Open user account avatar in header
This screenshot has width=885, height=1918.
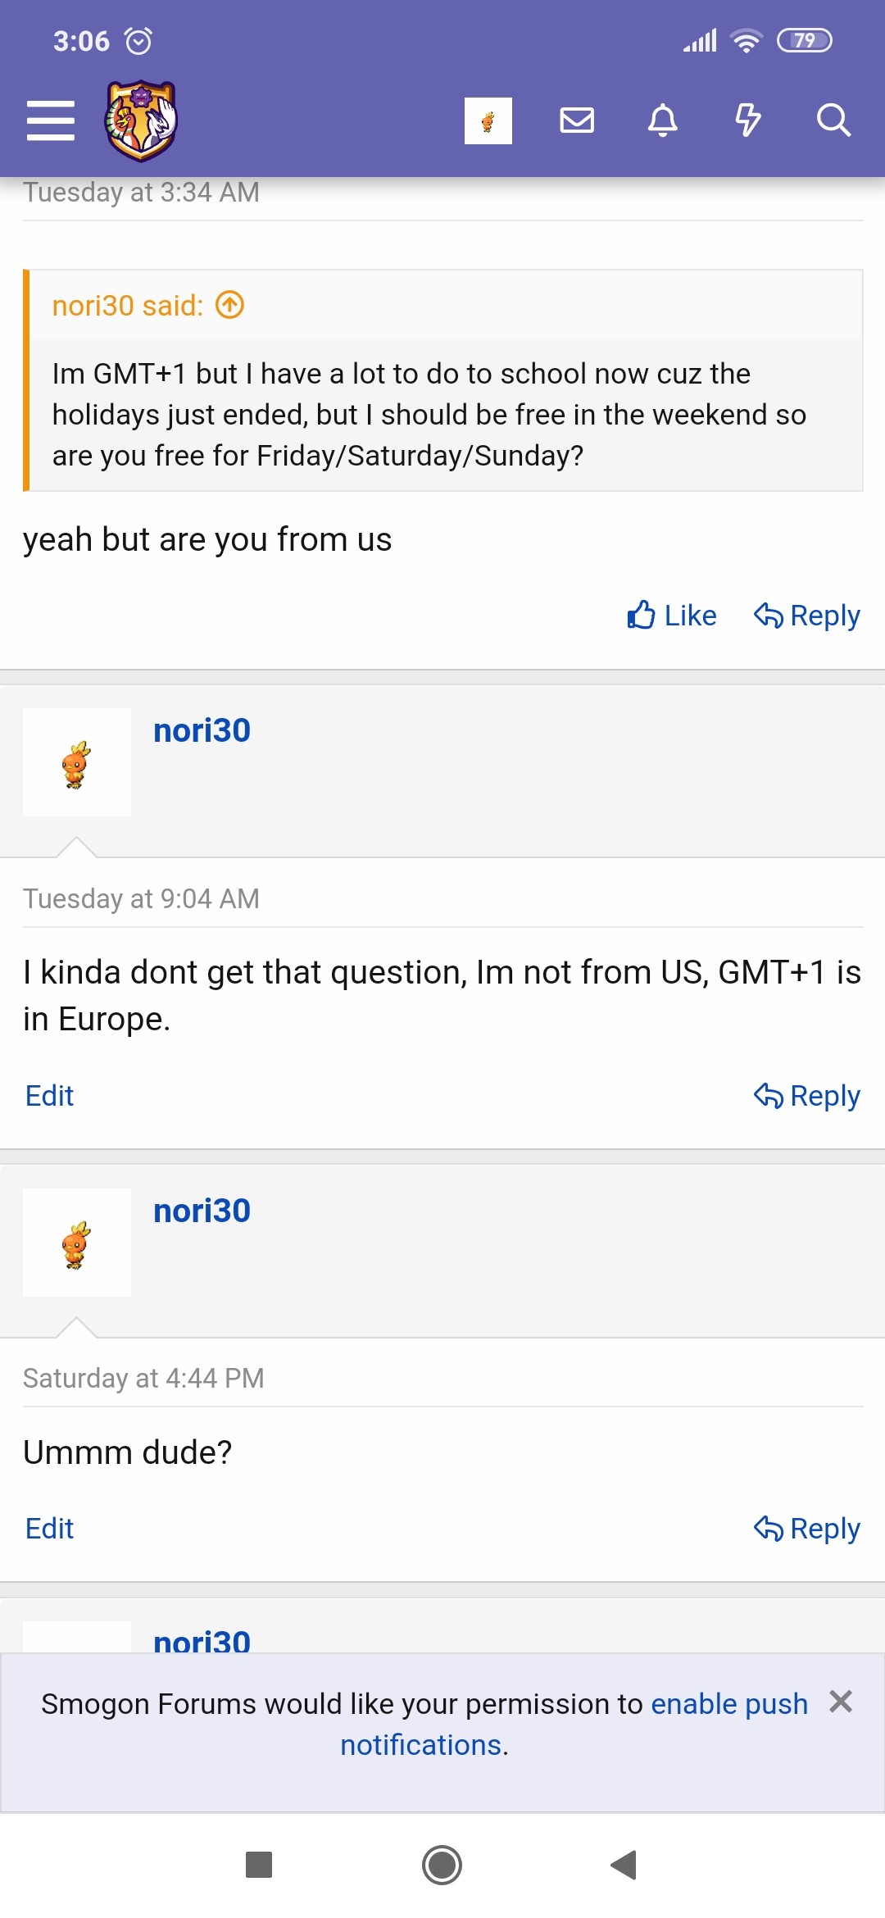pyautogui.click(x=488, y=121)
